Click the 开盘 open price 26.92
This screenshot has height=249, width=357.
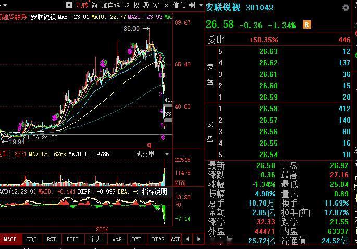click(339, 165)
